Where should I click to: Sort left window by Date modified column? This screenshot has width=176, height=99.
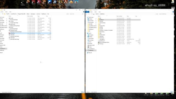[x=30, y=16]
